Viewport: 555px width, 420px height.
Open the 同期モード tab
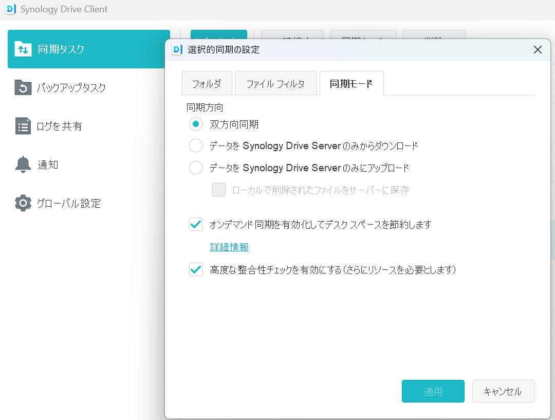coord(351,84)
